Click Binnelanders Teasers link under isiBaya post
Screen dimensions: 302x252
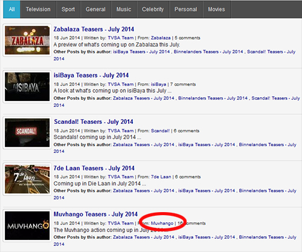coord(213,98)
